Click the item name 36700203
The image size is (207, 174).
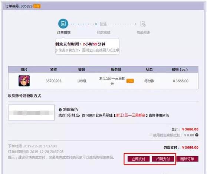[x=53, y=81]
